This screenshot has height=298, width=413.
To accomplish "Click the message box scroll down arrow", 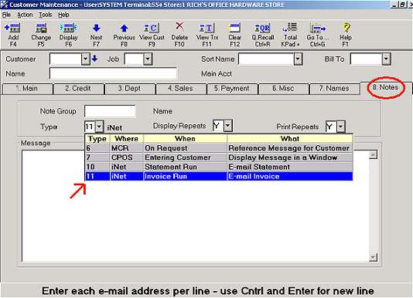I will tap(373, 257).
